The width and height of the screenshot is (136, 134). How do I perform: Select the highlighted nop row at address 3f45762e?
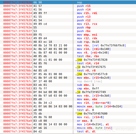68,2
